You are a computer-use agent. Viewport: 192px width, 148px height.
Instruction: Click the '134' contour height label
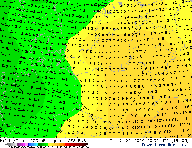[101, 3]
